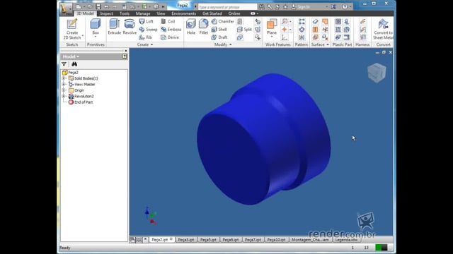Open the Model browser dropdown
The height and width of the screenshot is (254, 453).
point(71,56)
